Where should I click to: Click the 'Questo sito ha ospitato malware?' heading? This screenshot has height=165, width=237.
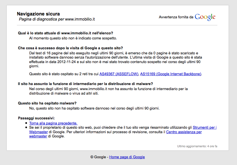pos(47,103)
